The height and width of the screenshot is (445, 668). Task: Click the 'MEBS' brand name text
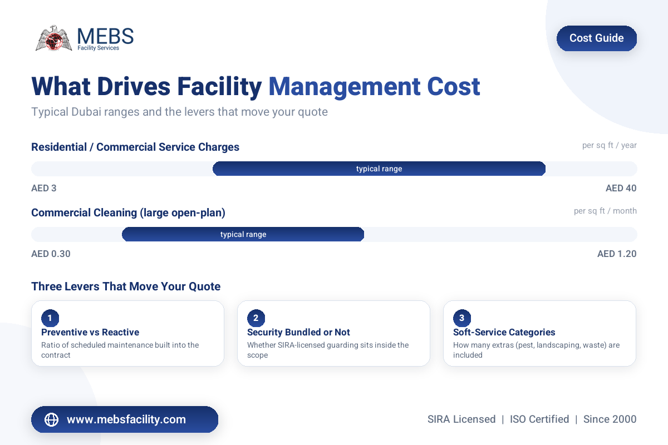click(105, 36)
